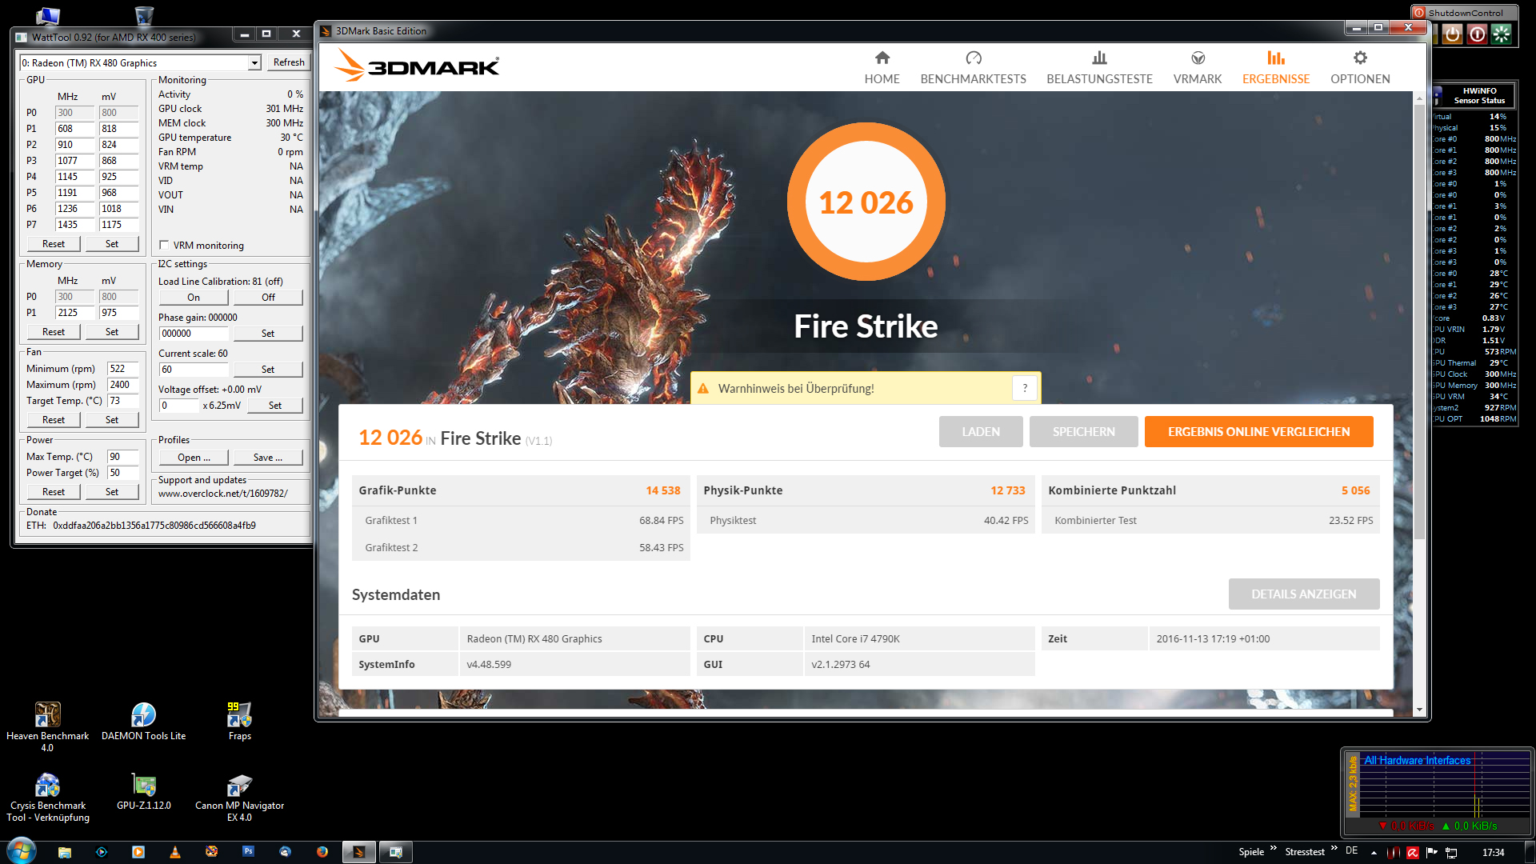Show hidden system tray icons arrow
Viewport: 1536px width, 864px height.
pyautogui.click(x=1374, y=853)
